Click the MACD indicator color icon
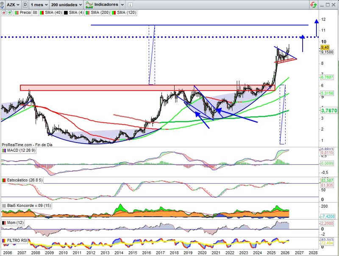The height and width of the screenshot is (256, 339). point(4,150)
